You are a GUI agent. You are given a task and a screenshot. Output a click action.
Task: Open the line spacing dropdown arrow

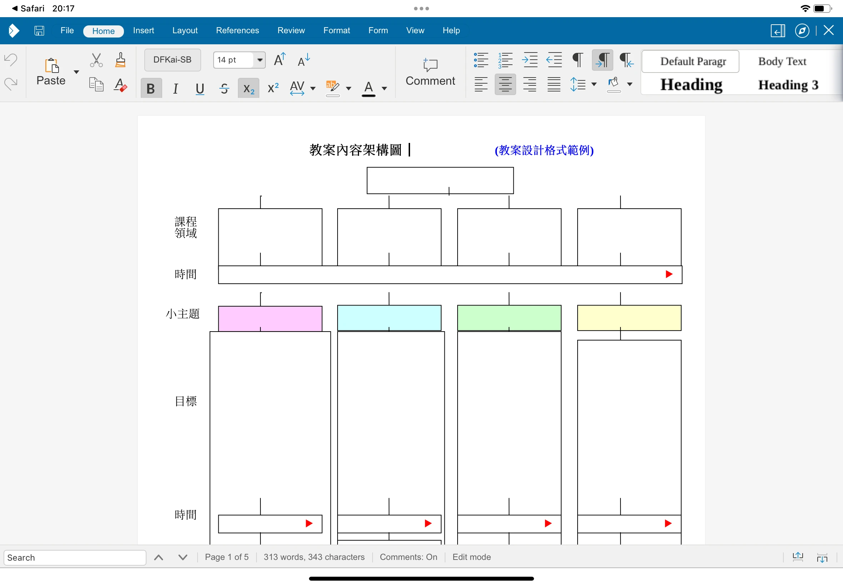point(594,85)
